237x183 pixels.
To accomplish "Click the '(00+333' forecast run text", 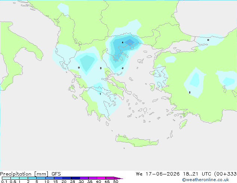I will (x=225, y=174).
